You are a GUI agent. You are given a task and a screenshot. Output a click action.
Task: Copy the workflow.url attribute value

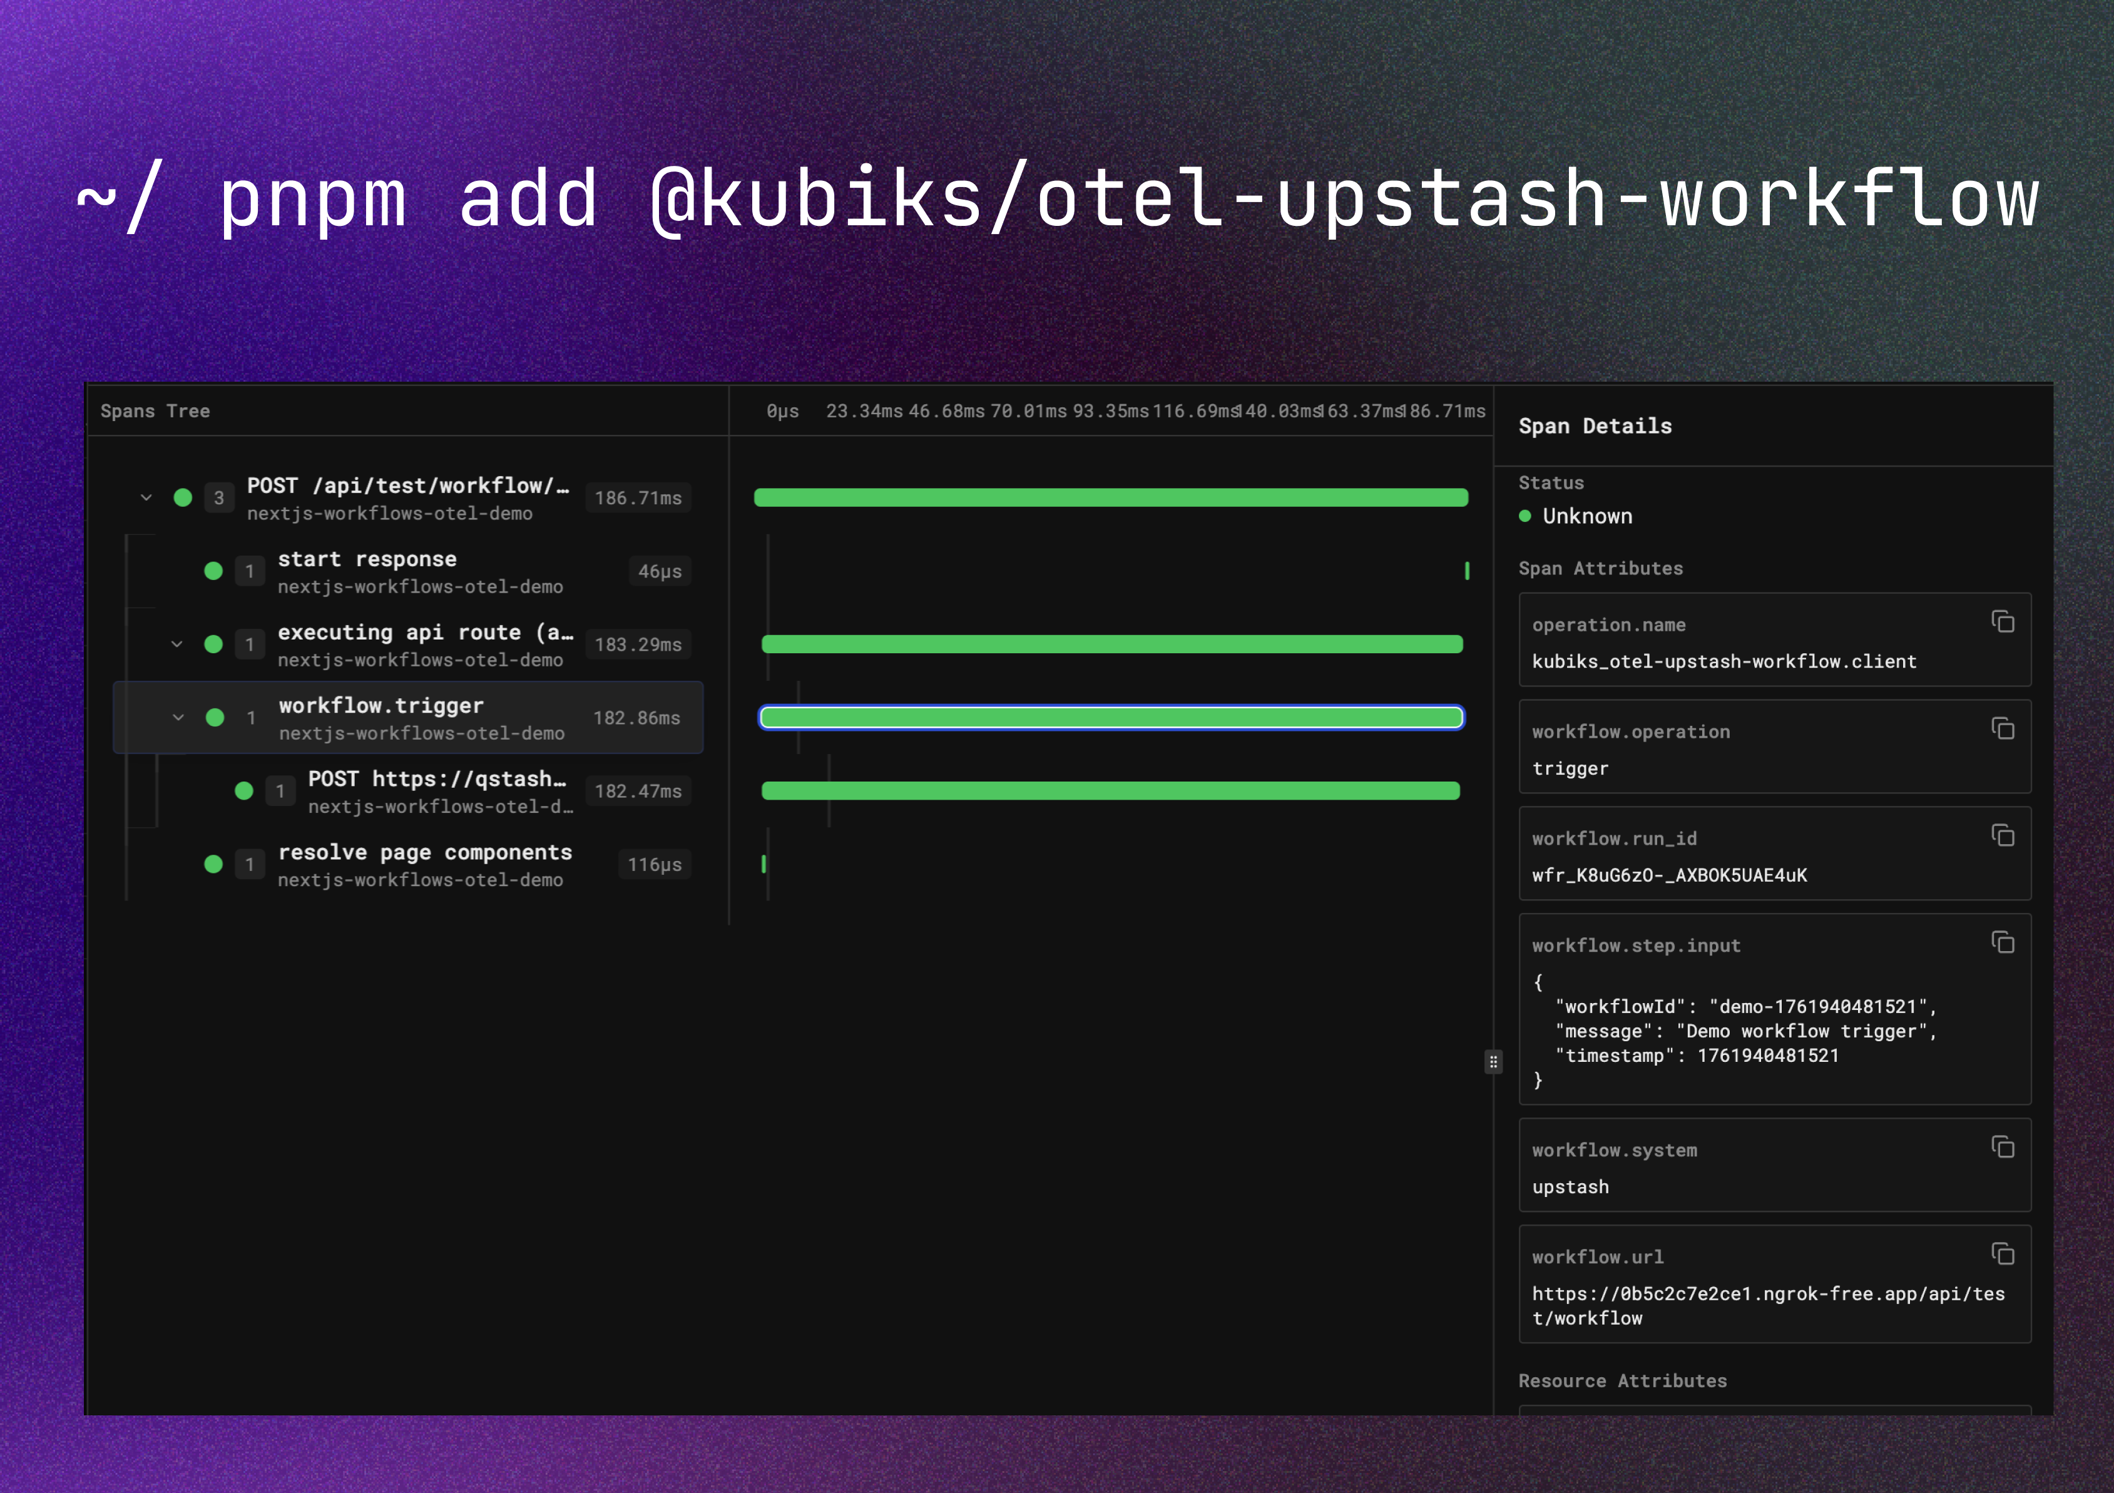tap(2003, 1254)
